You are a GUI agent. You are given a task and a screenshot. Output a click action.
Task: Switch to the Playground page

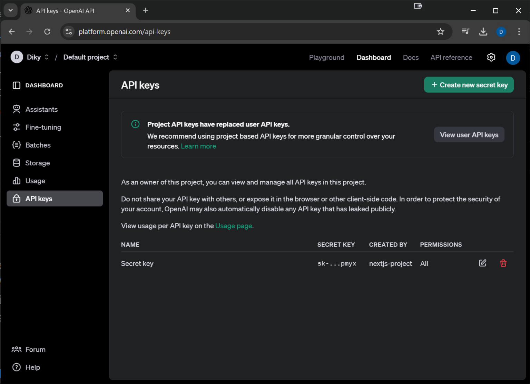point(326,57)
